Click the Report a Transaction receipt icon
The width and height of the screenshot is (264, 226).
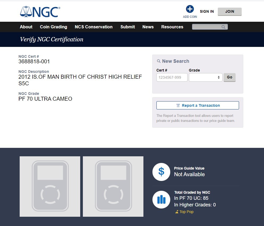tap(178, 105)
